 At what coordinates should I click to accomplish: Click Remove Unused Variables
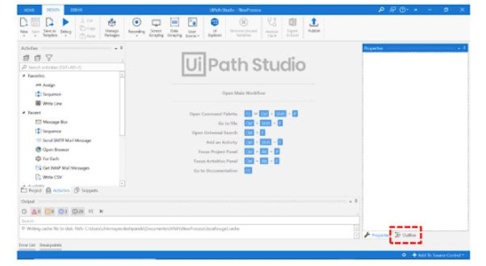244,27
